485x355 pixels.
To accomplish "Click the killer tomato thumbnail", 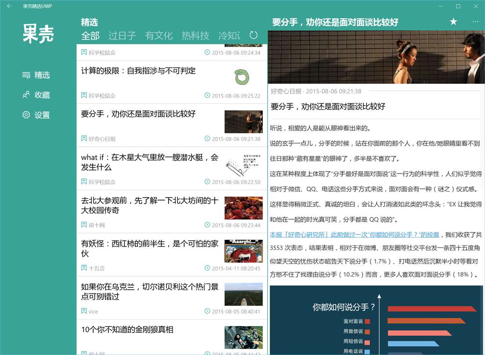I will pyautogui.click(x=243, y=251).
